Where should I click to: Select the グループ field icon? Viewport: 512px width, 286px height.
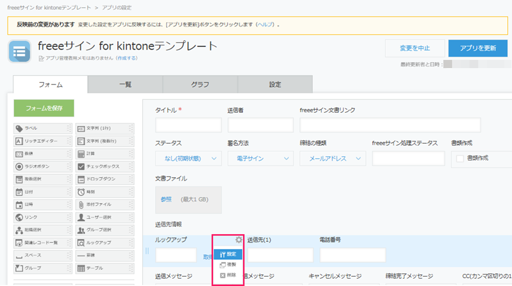(x=19, y=269)
